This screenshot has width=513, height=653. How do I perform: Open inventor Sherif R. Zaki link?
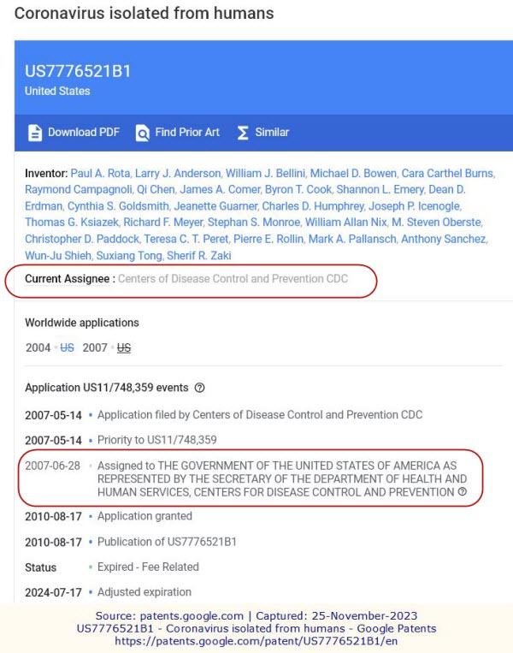[199, 256]
